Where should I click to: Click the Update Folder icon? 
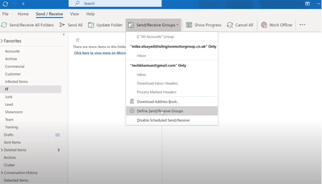91,25
